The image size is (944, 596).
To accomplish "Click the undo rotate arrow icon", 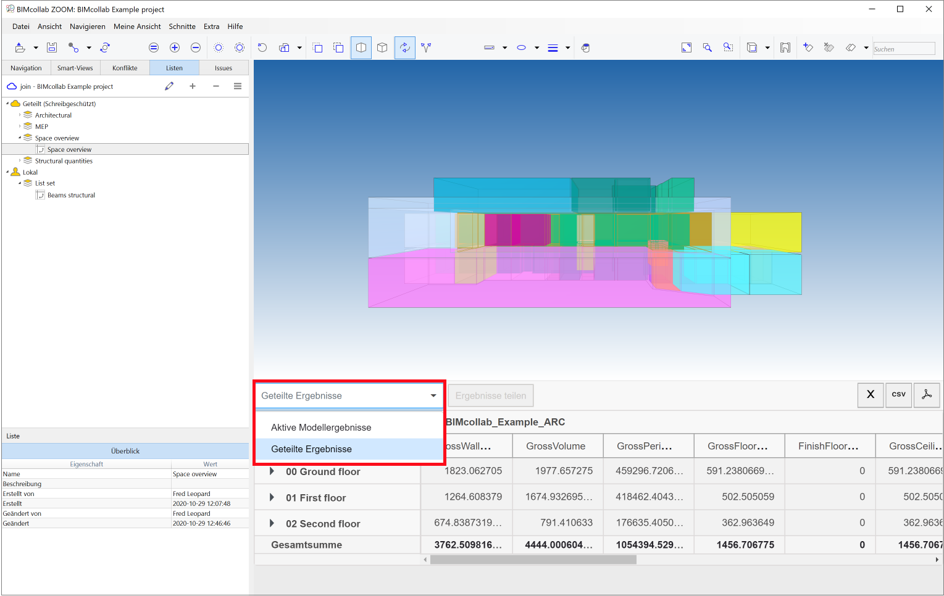I will coord(262,48).
